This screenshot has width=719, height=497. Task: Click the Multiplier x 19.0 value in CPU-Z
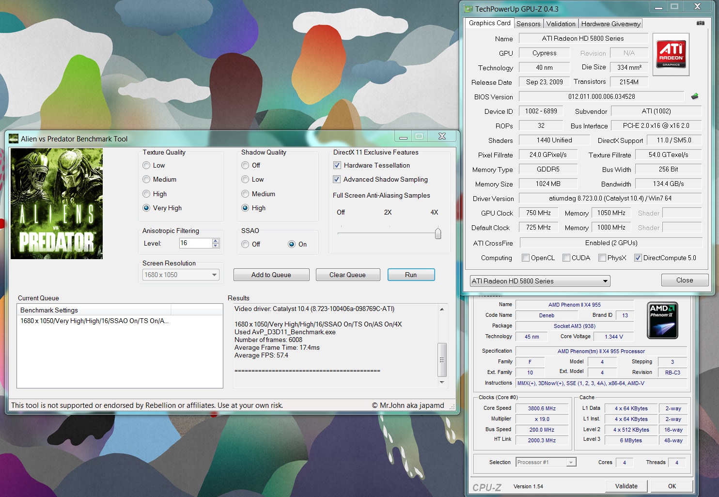tap(542, 419)
